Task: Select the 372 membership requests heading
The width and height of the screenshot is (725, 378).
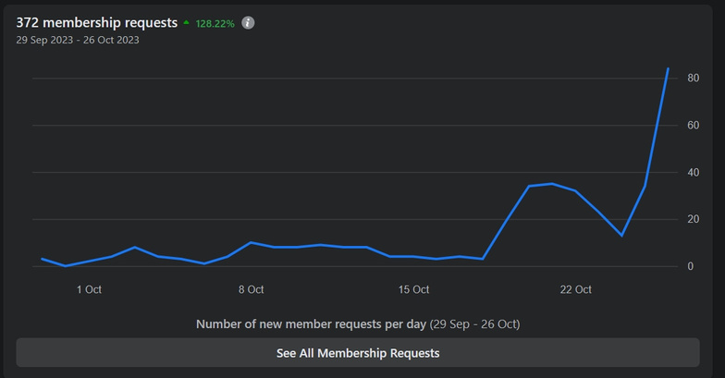Action: [x=96, y=22]
